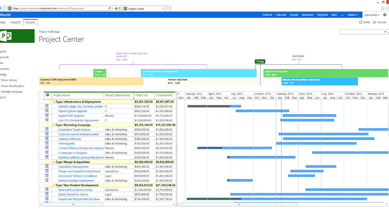Click the Today marker on the timeline
Screen dimensions: 389x219
[x=260, y=61]
